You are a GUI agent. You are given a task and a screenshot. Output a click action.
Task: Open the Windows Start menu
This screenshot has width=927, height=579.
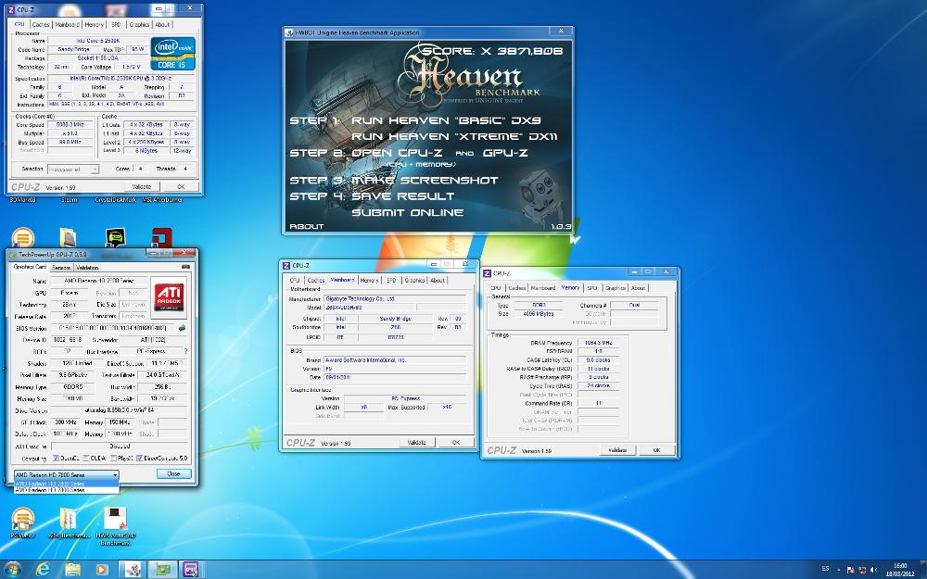click(12, 570)
